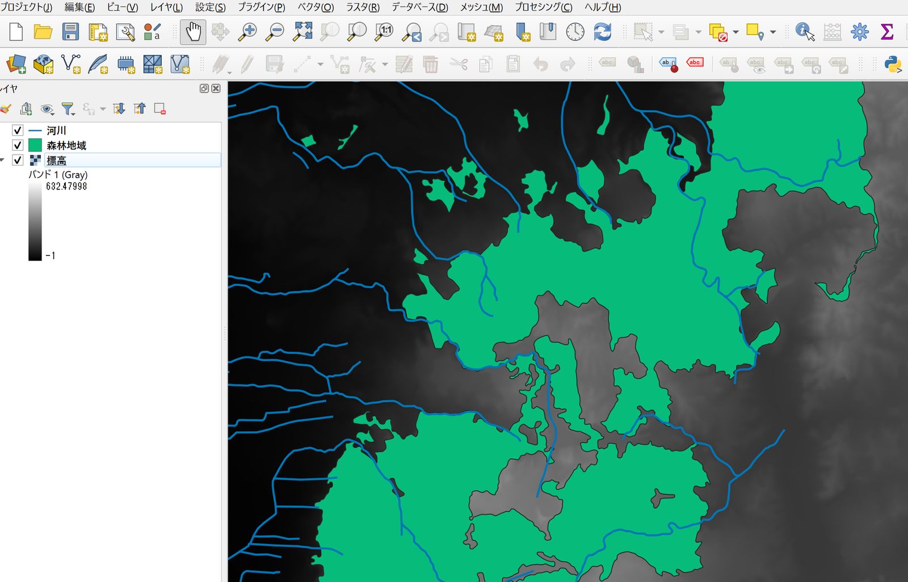Zoom to full extent
This screenshot has width=908, height=582.
(x=302, y=32)
